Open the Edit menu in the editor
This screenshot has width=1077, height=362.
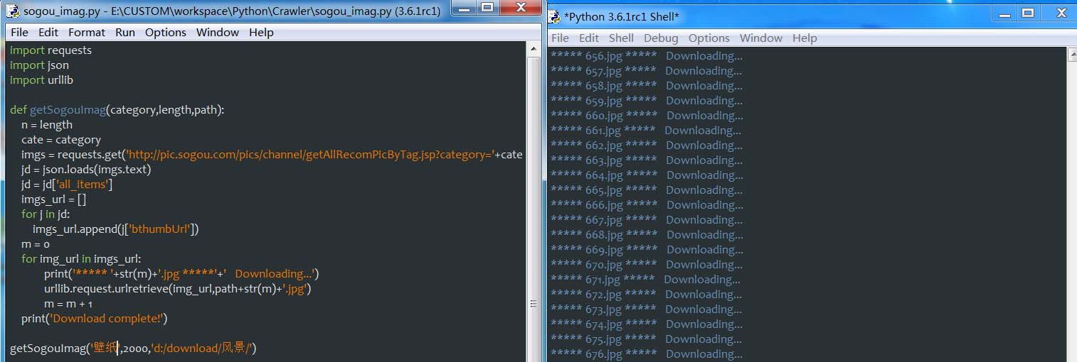[x=48, y=32]
